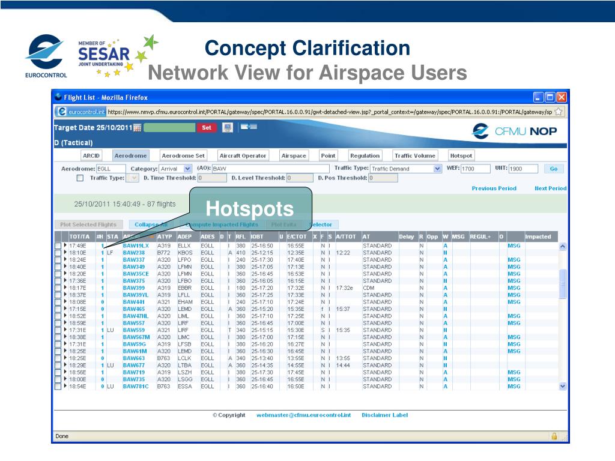615x461 pixels.
Task: Click the Go button
Action: pyautogui.click(x=554, y=169)
